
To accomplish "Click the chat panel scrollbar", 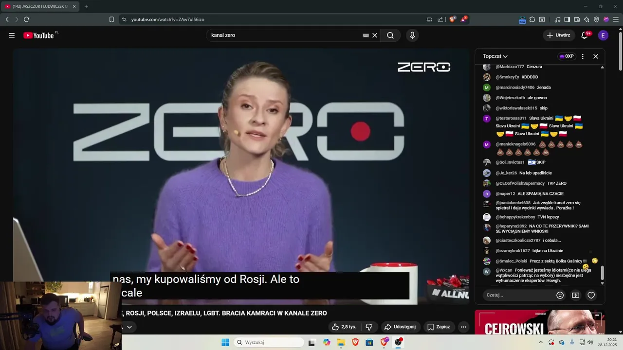I will click(x=602, y=273).
